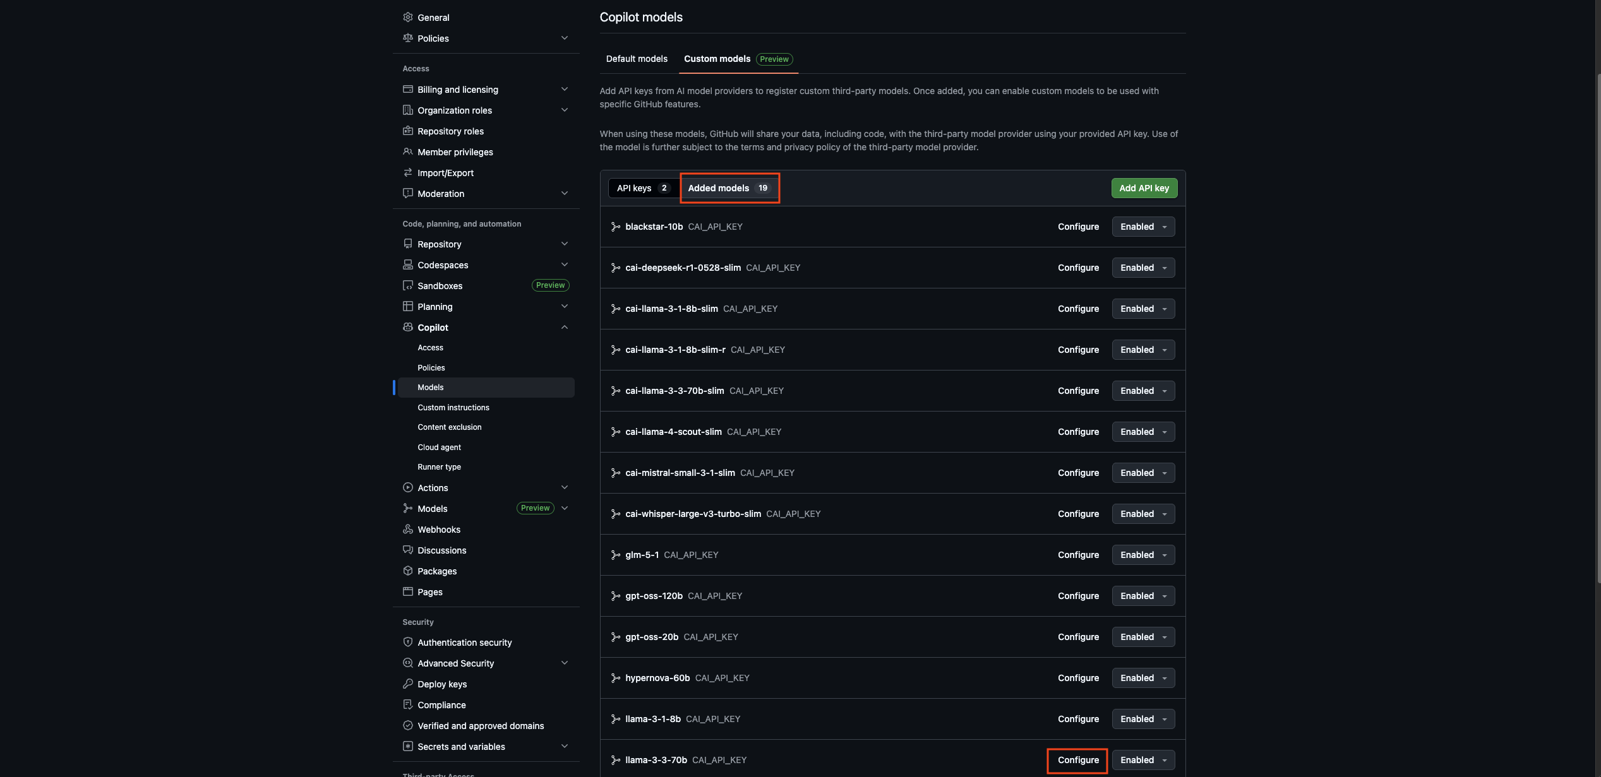
Task: Click the Authentication security shield icon
Action: pos(408,642)
